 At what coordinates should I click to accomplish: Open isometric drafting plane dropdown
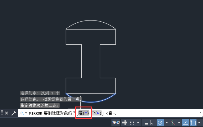179,122
